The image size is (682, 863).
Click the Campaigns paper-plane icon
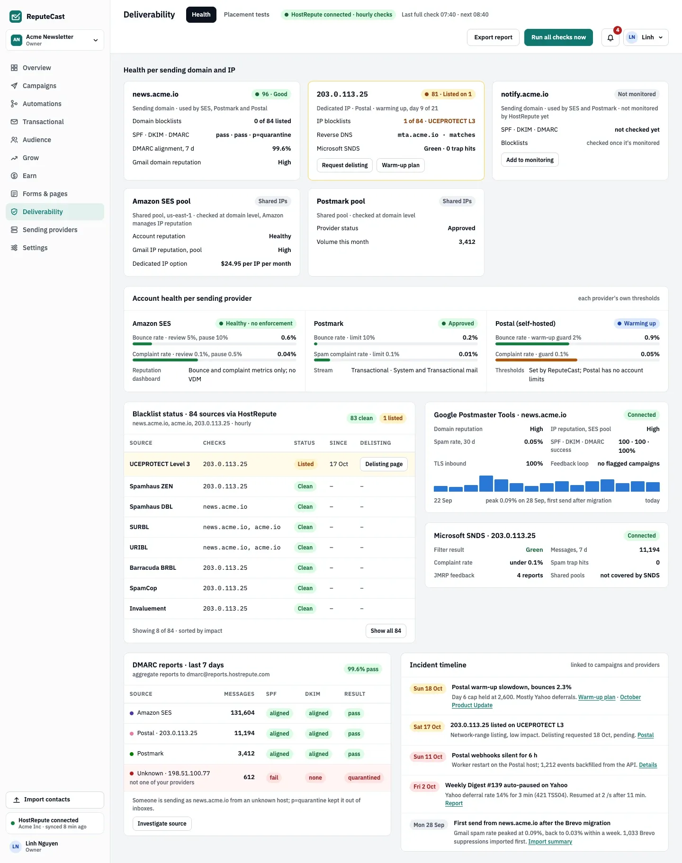[x=14, y=86]
